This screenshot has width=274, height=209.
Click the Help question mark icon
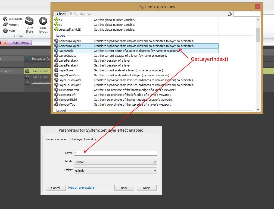pos(5,31)
